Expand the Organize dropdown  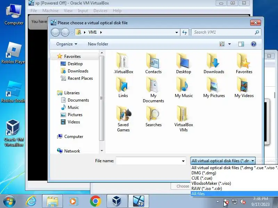tap(67, 44)
